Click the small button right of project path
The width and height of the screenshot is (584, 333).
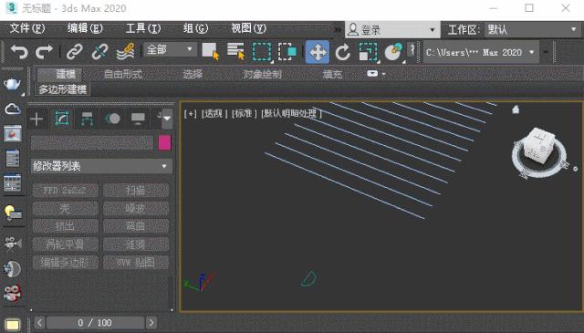coord(546,52)
